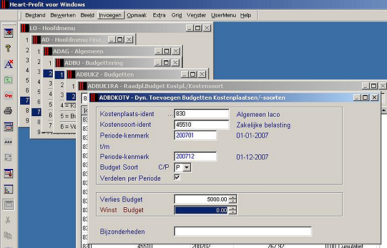Open the Opmaak menu
The image size is (387, 248).
pyautogui.click(x=136, y=15)
